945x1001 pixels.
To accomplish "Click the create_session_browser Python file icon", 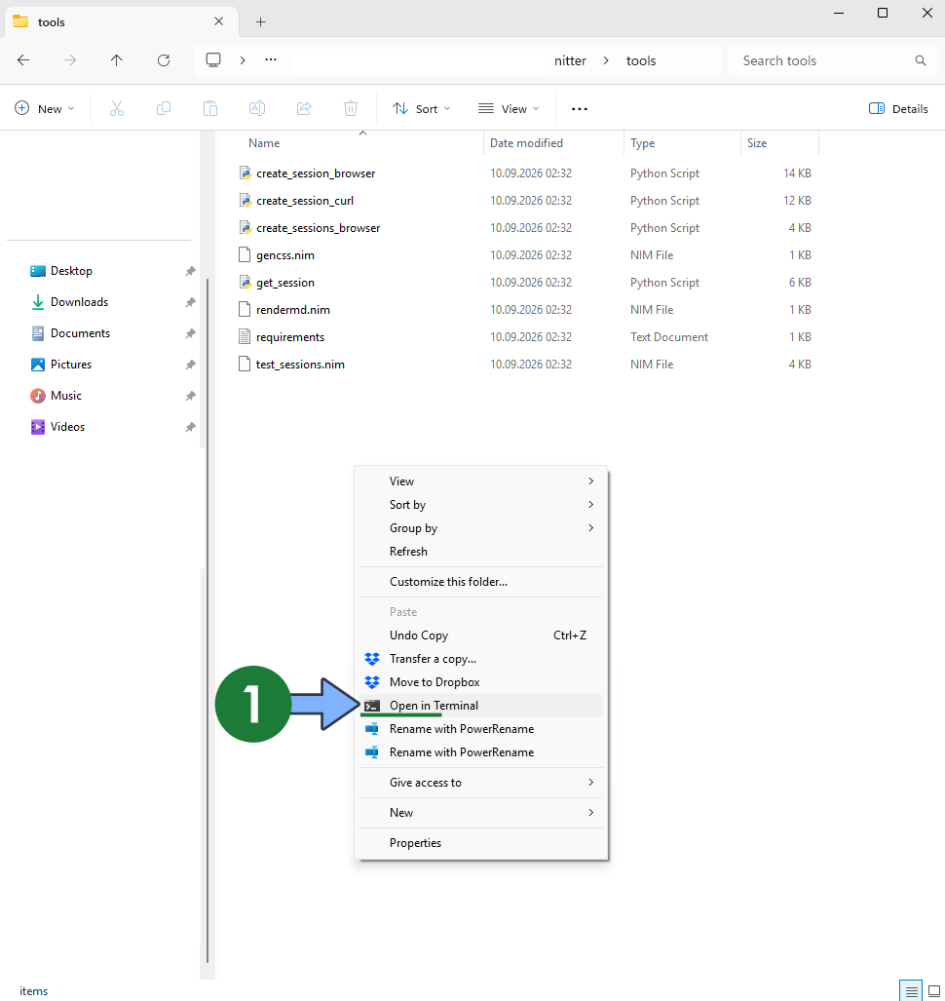I will [246, 173].
